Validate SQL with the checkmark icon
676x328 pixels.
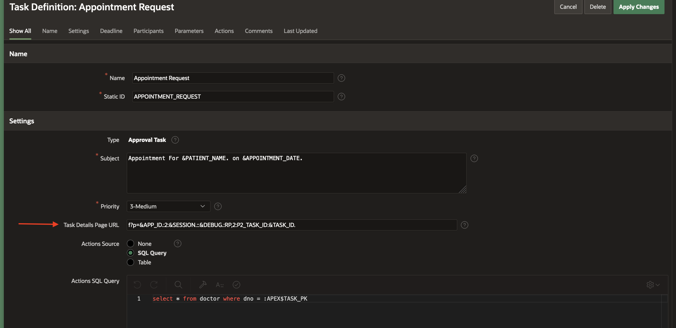[236, 285]
